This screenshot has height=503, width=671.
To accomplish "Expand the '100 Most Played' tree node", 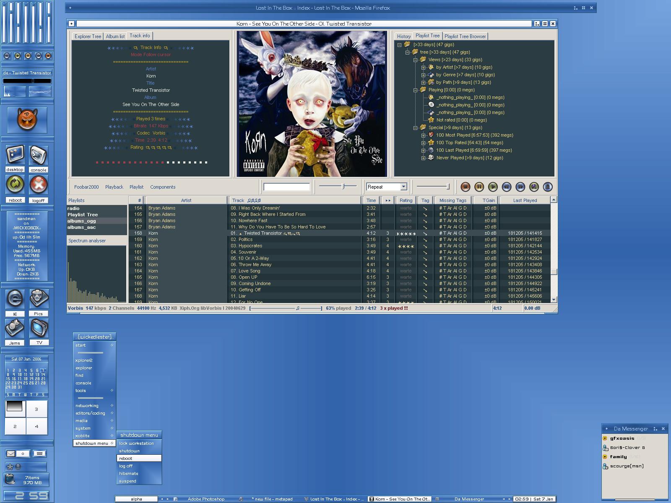I will [423, 135].
